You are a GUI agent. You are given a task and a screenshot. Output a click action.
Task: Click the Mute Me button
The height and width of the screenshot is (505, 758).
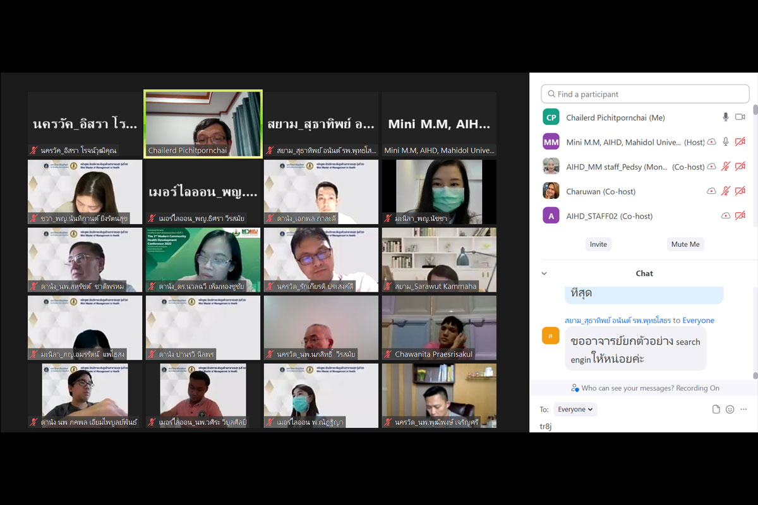pos(685,244)
